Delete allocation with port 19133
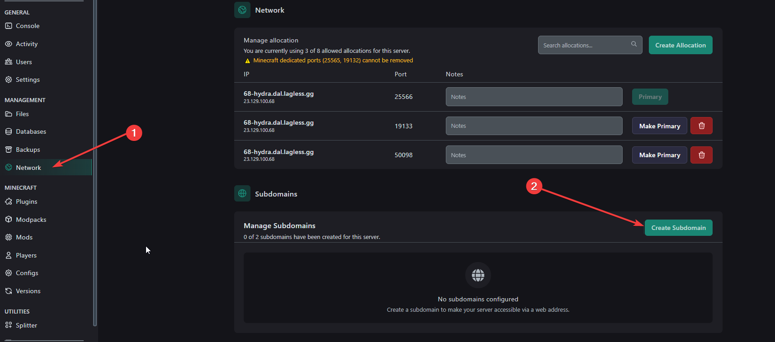The width and height of the screenshot is (775, 342). click(x=701, y=126)
